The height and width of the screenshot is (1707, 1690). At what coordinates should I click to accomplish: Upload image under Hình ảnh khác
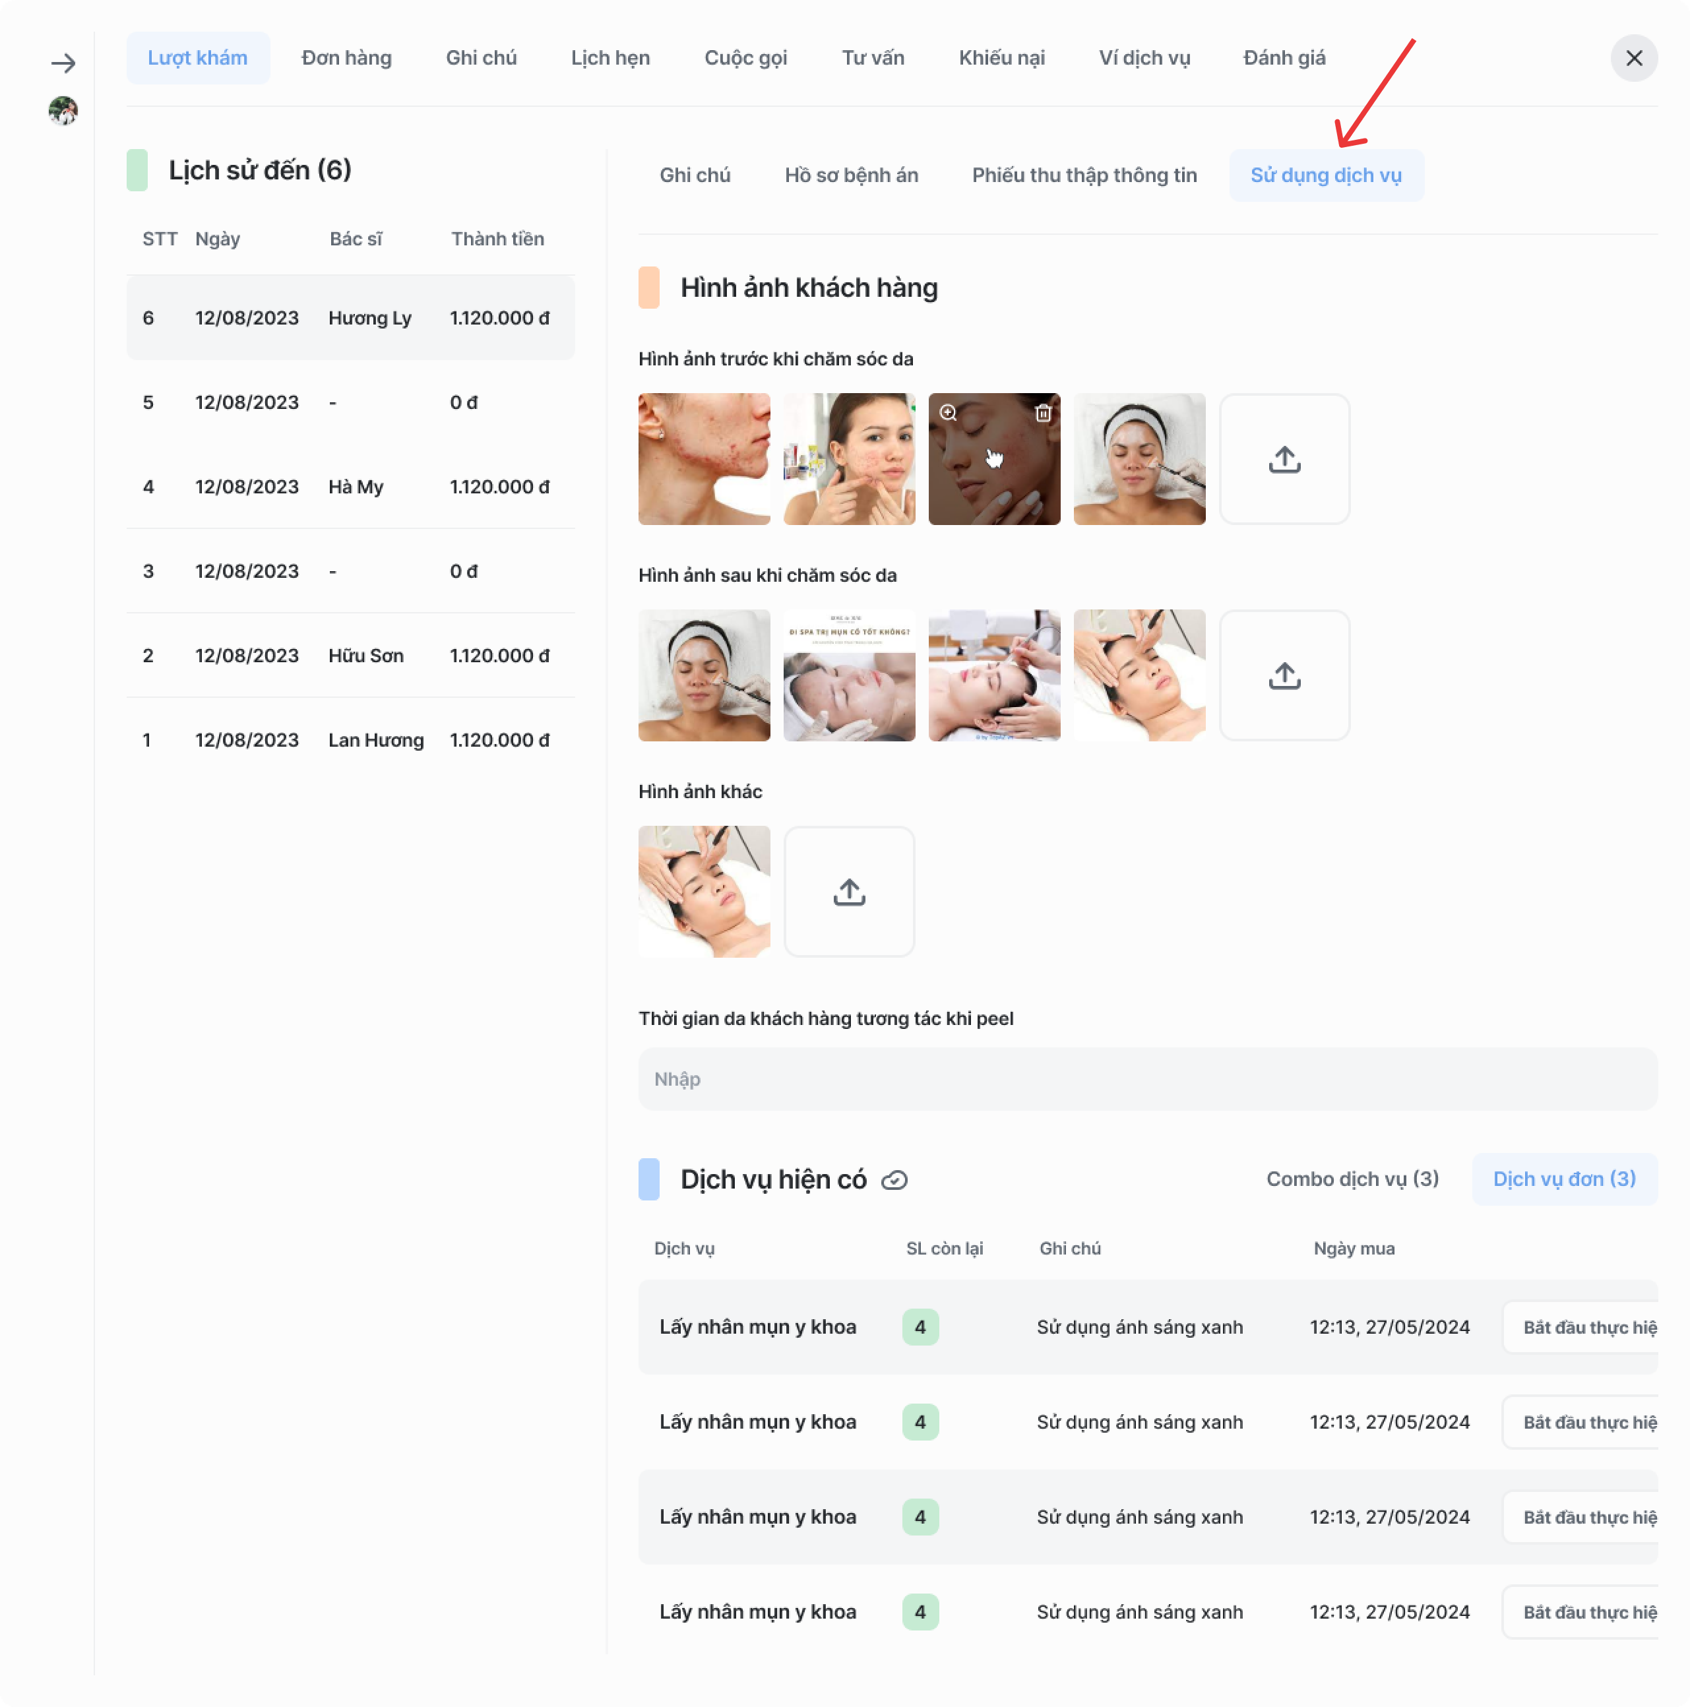pos(848,892)
